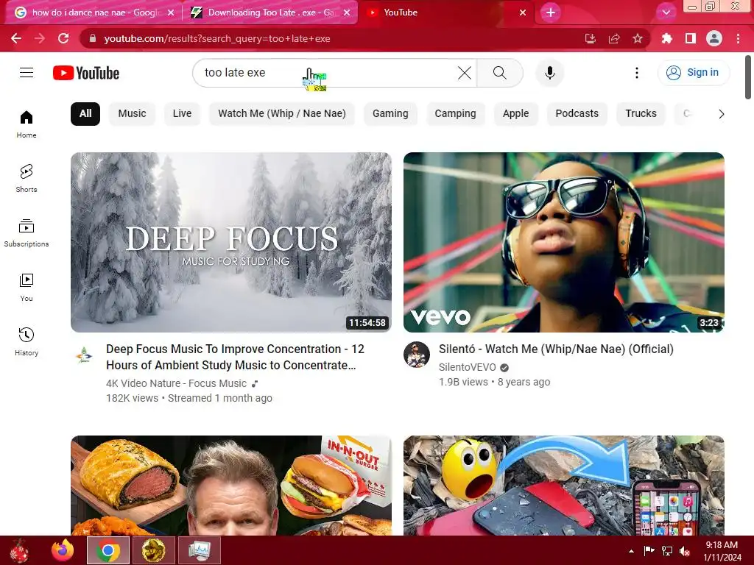Share this page icon
The height and width of the screenshot is (565, 754).
pyautogui.click(x=614, y=38)
